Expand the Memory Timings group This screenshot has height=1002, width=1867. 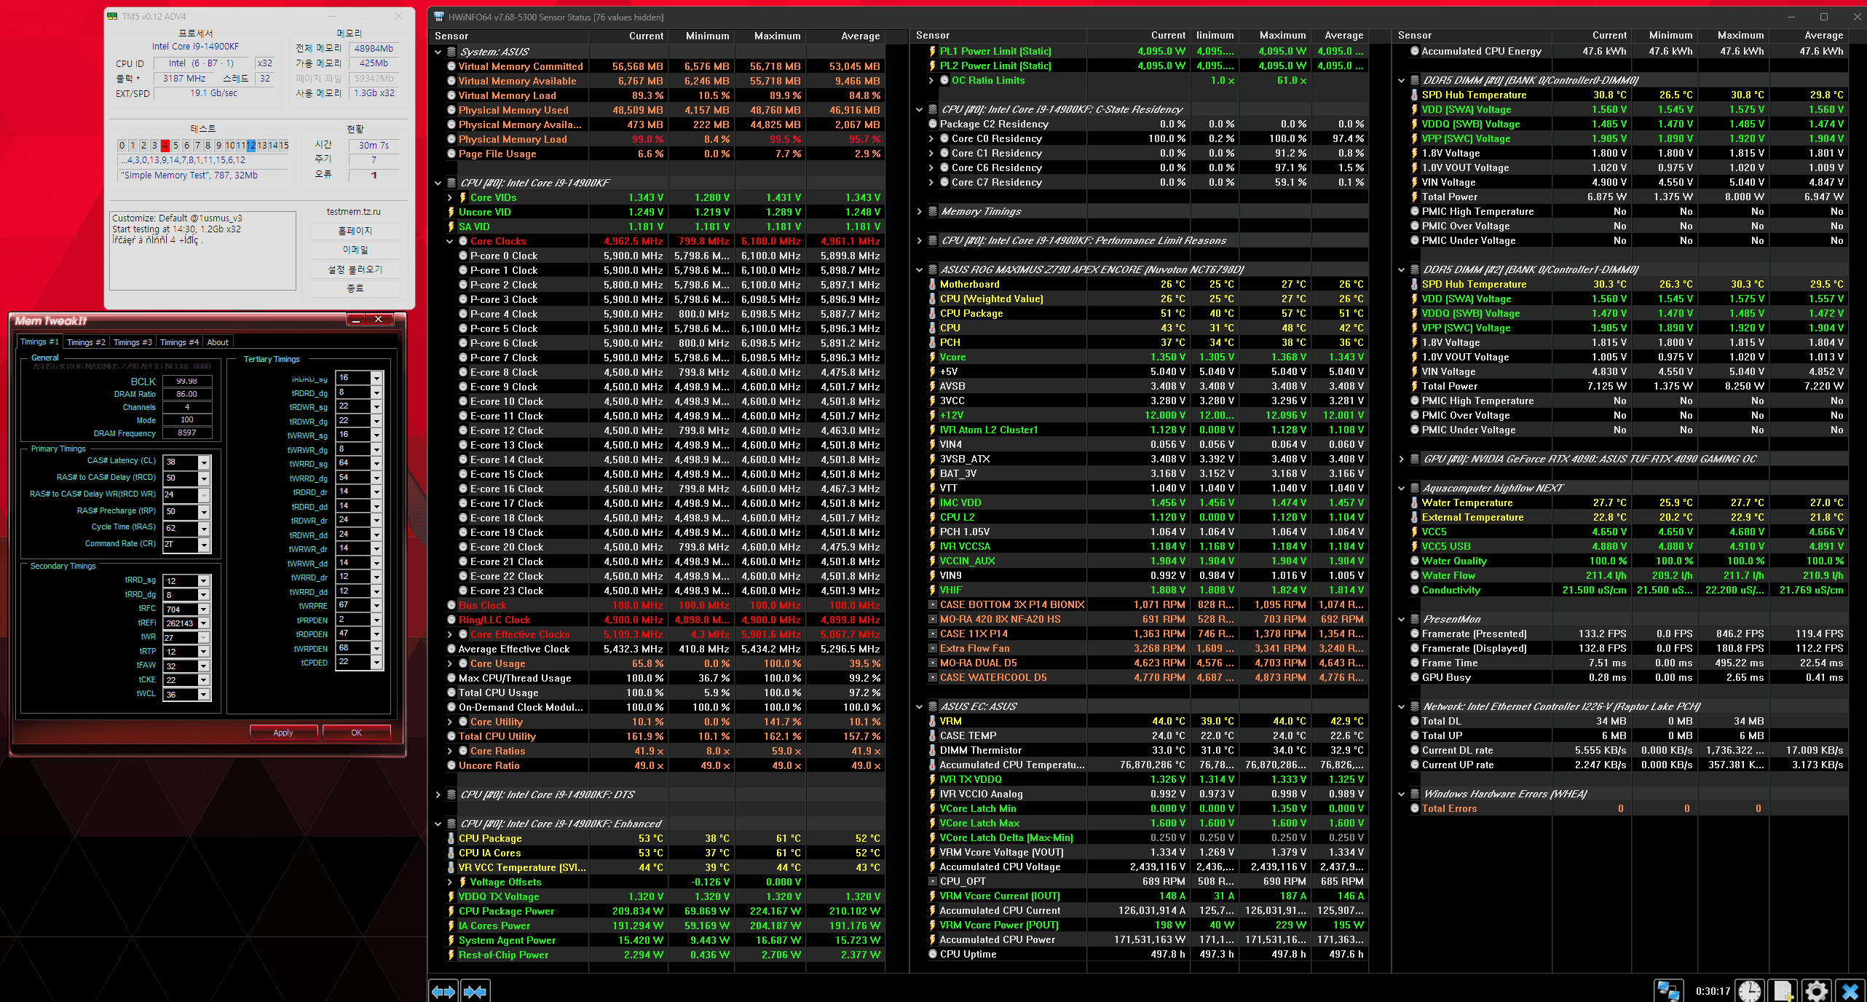(x=920, y=211)
